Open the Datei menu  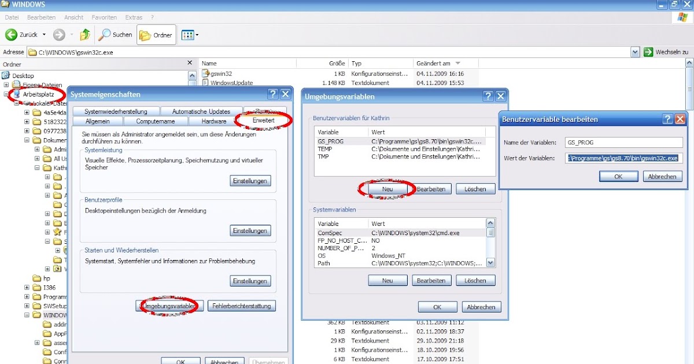(x=12, y=17)
